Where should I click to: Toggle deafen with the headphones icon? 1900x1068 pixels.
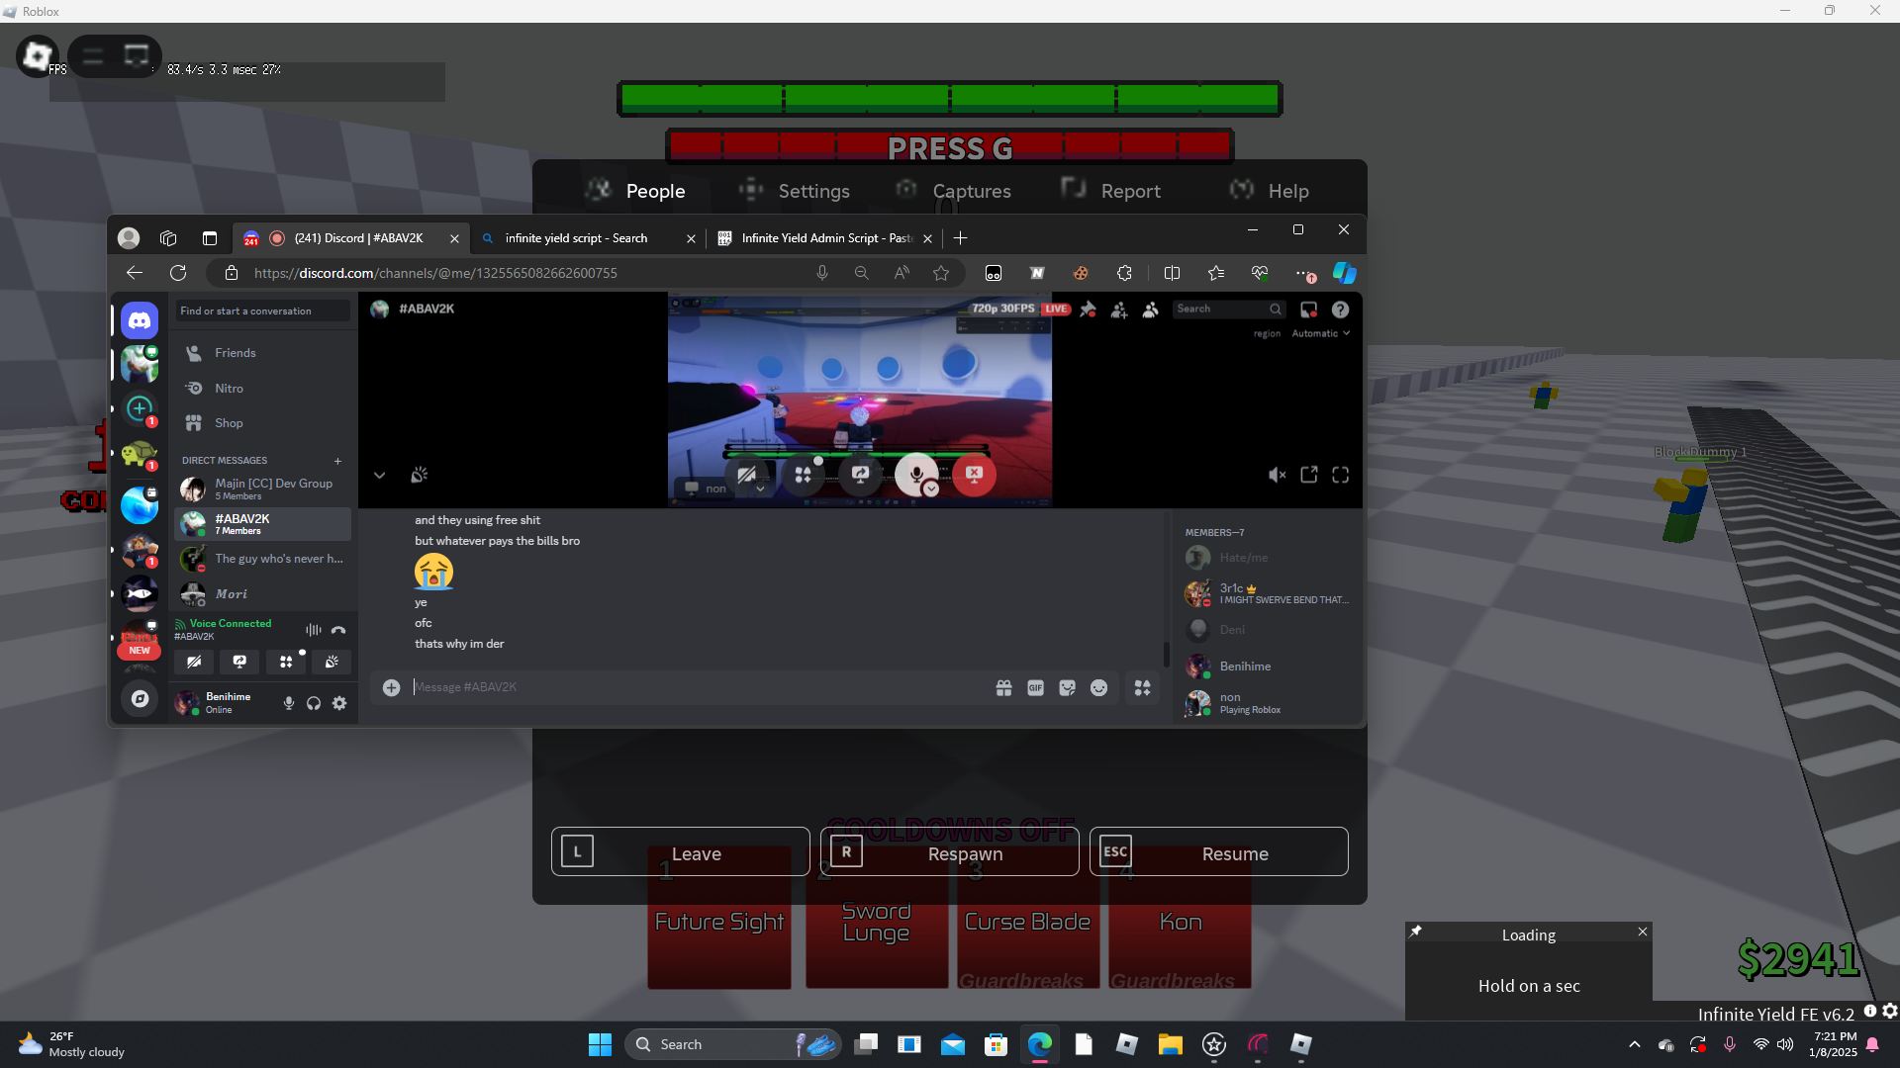click(314, 703)
